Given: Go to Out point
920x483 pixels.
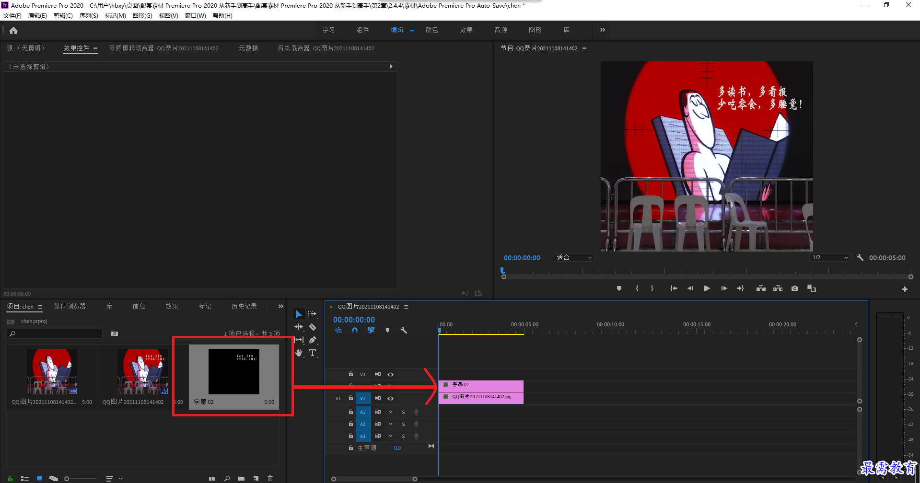Looking at the screenshot, I should click(740, 288).
